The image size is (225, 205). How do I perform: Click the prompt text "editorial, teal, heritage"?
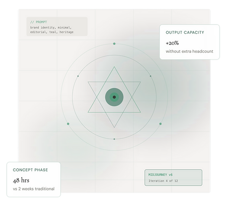point(51,32)
